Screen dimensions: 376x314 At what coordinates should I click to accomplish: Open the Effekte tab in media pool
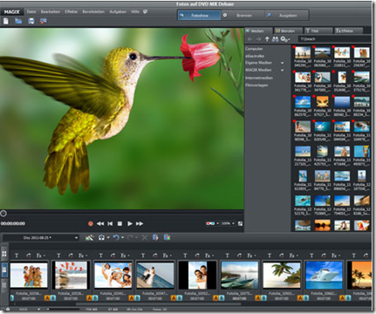pos(348,31)
